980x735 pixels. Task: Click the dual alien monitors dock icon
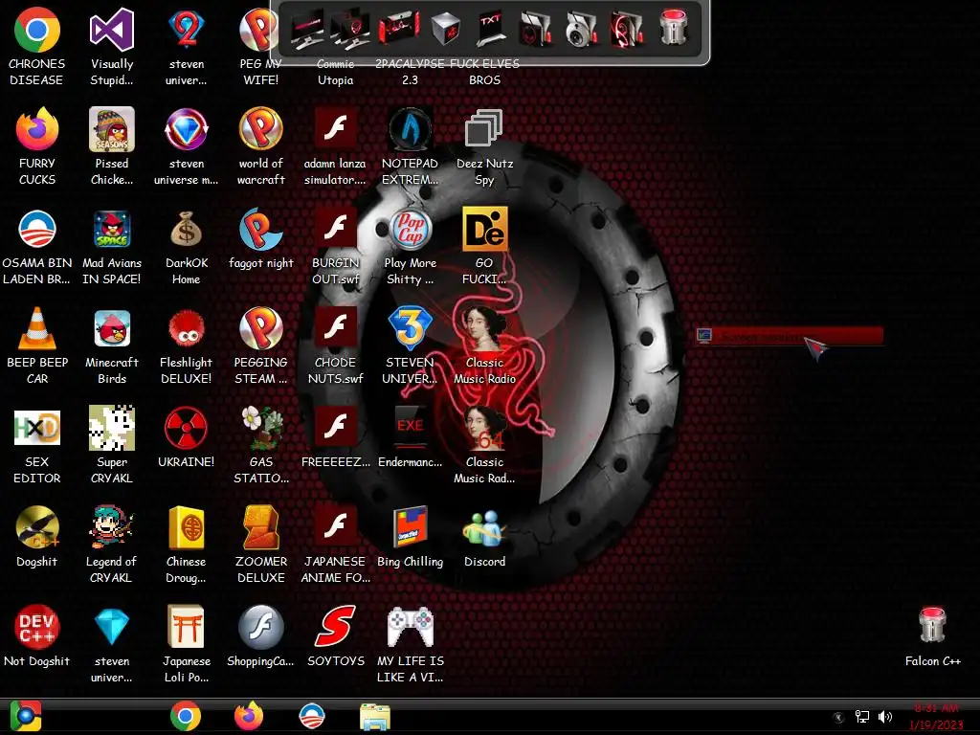pyautogui.click(x=350, y=29)
